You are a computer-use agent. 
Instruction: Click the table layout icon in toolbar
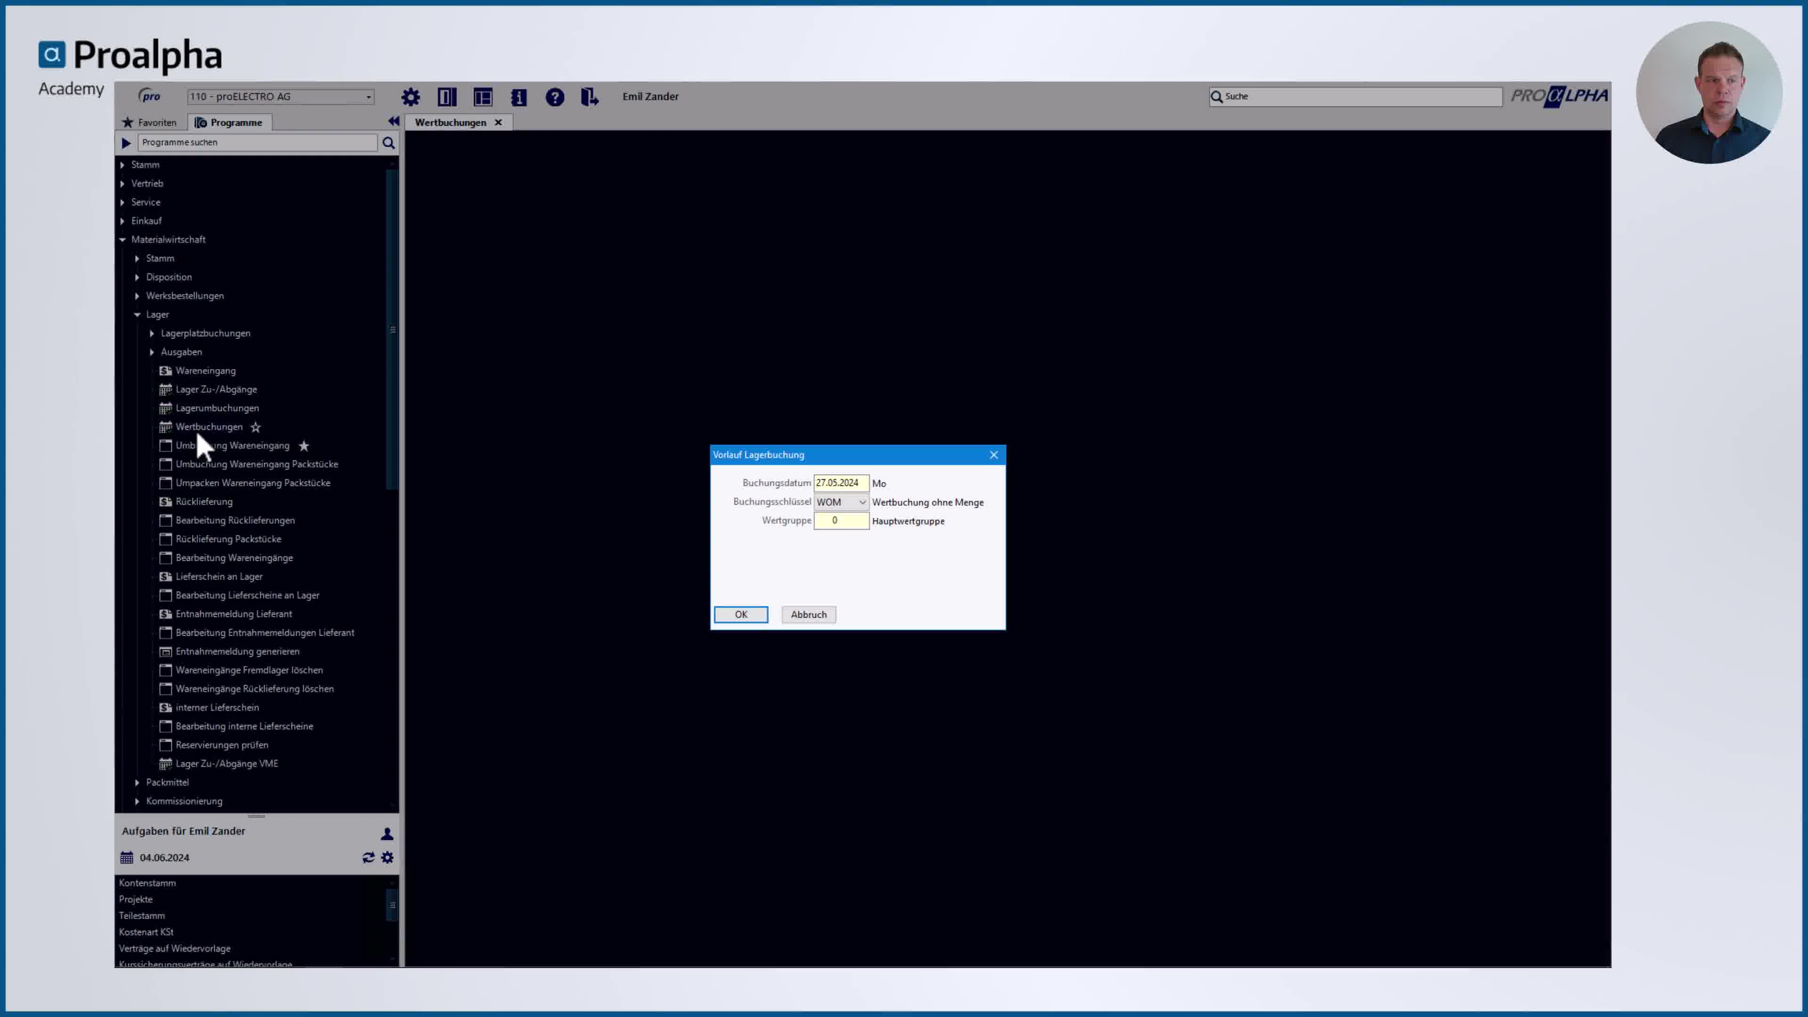[x=483, y=97]
